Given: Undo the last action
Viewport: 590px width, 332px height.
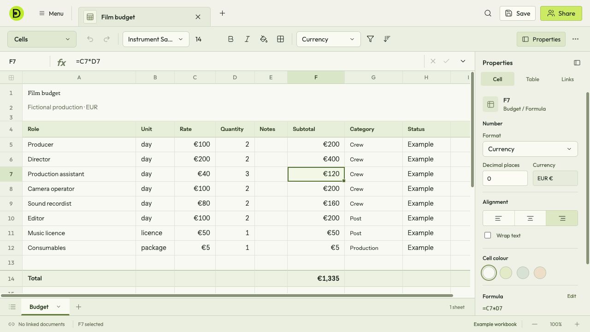Looking at the screenshot, I should (90, 39).
